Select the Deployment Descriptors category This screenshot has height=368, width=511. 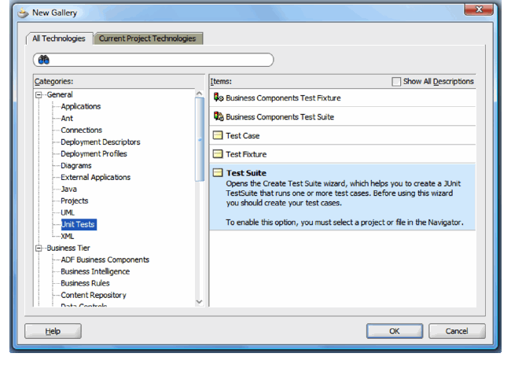pyautogui.click(x=101, y=142)
